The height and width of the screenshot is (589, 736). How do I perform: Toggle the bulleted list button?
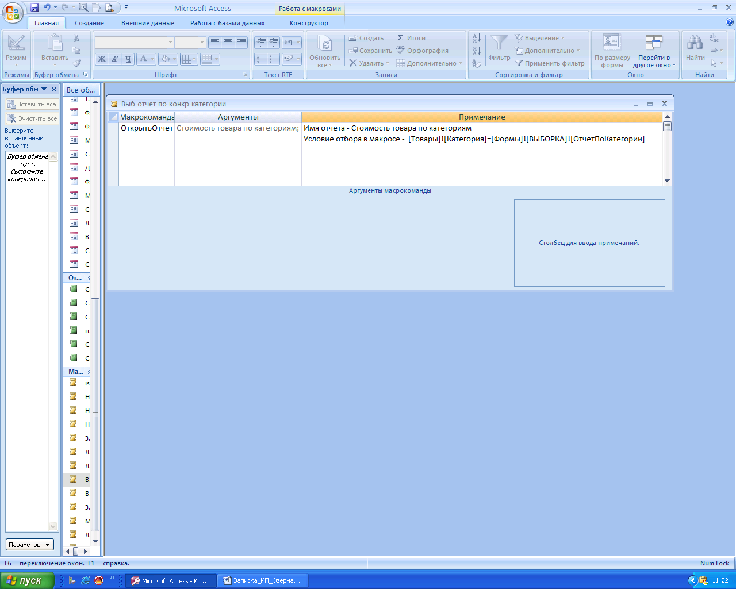click(x=274, y=59)
